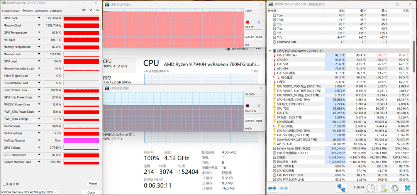This screenshot has width=417, height=195.
Task: Click HWiNFO expand columns arrows icon
Action: point(272,188)
